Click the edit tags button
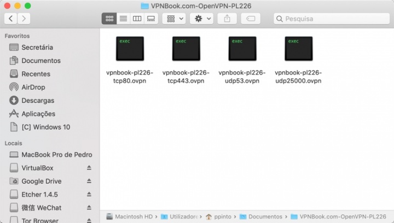Image resolution: width=394 pixels, height=223 pixels. 251,19
